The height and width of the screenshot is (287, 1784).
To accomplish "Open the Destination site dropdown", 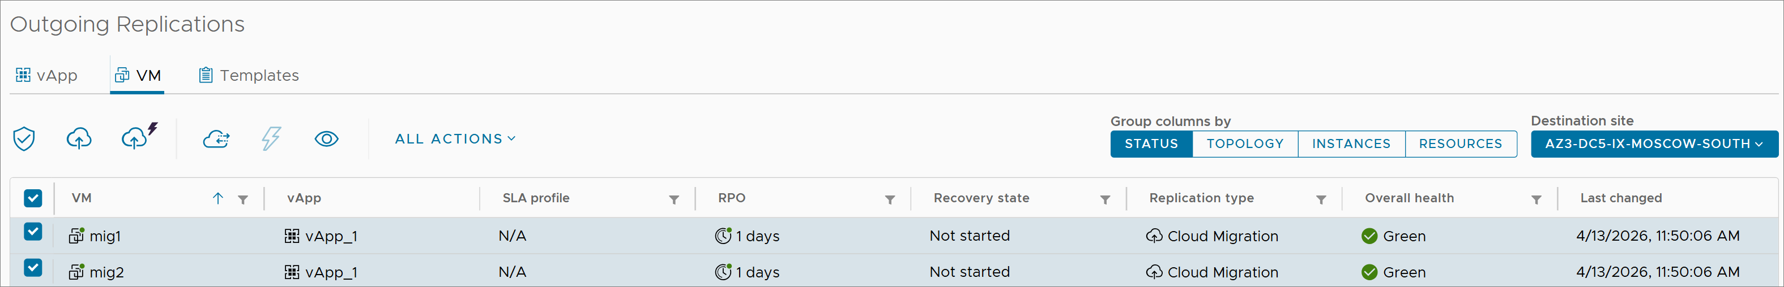I will click(1654, 144).
